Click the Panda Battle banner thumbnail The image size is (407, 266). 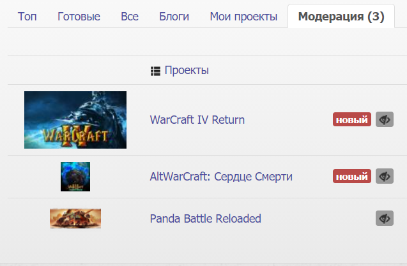pyautogui.click(x=75, y=218)
